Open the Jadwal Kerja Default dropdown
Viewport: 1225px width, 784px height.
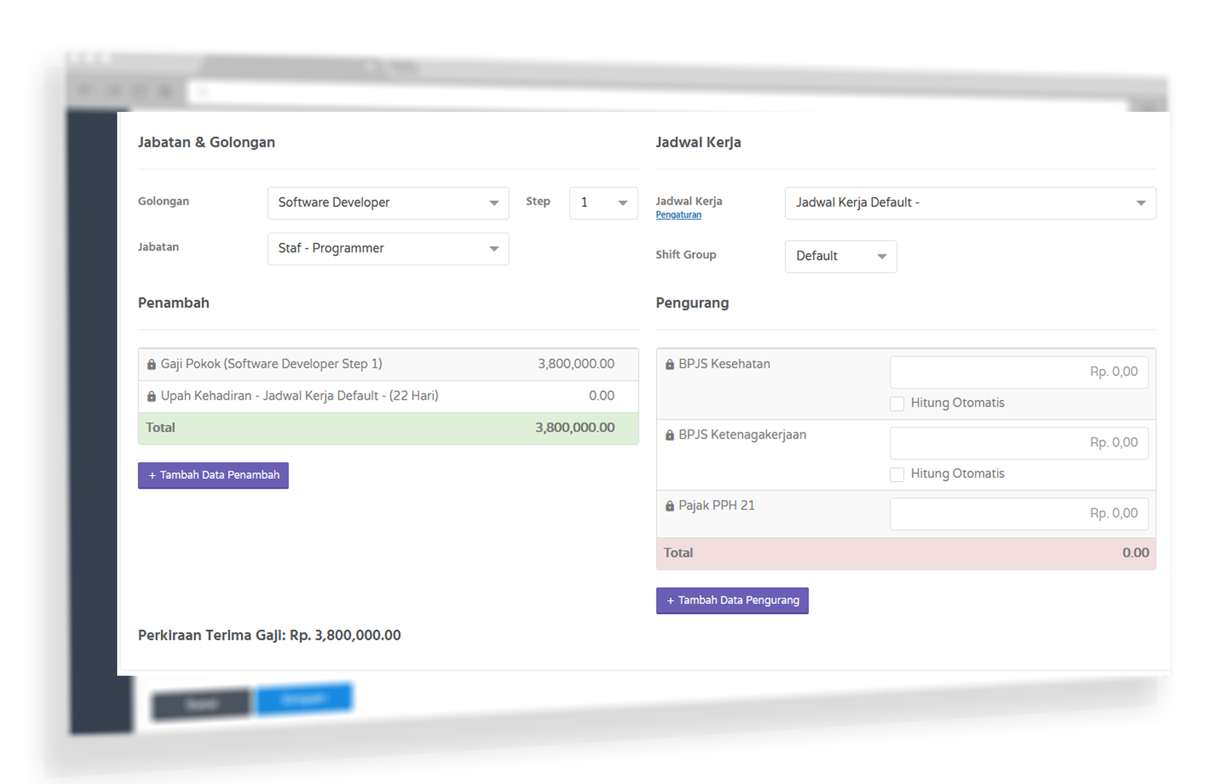coord(970,203)
